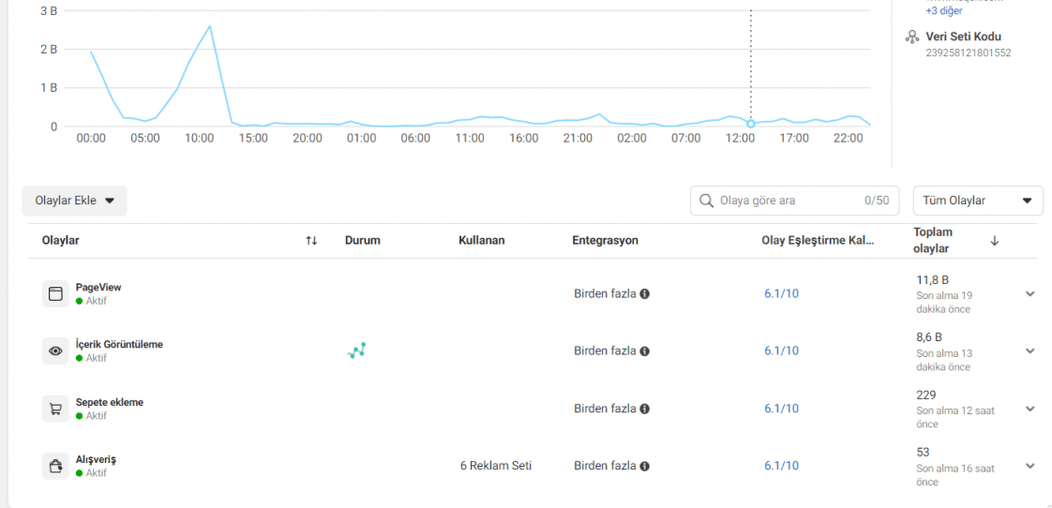Click the Alışveriş shopping bag icon
This screenshot has height=508, width=1052.
(55, 466)
